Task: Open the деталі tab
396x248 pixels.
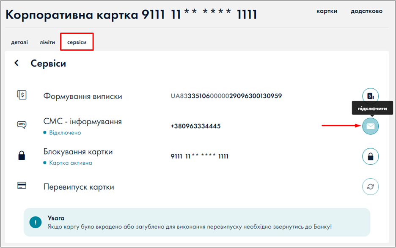Action: pyautogui.click(x=19, y=42)
